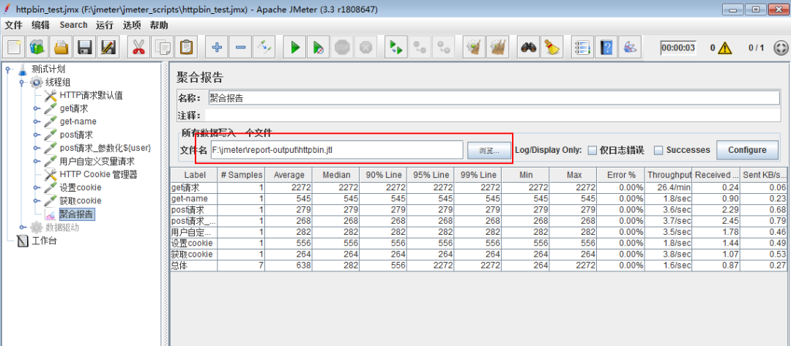Screen dimensions: 791x346
Task: Click Remote Shutdown All icon
Action: coord(443,48)
